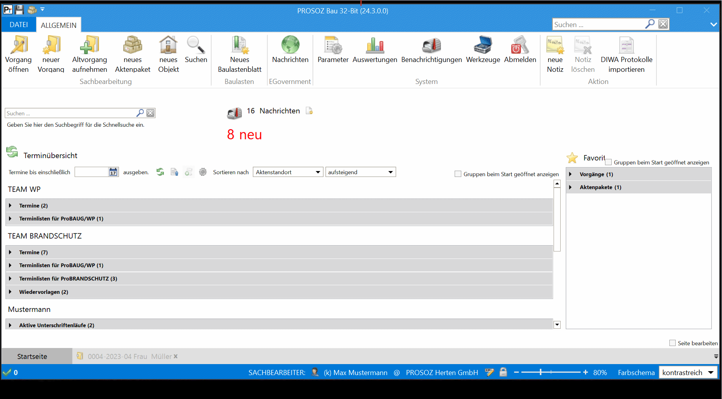Image resolution: width=722 pixels, height=399 pixels.
Task: Click Notiz löschen in ribbon
Action: click(583, 54)
